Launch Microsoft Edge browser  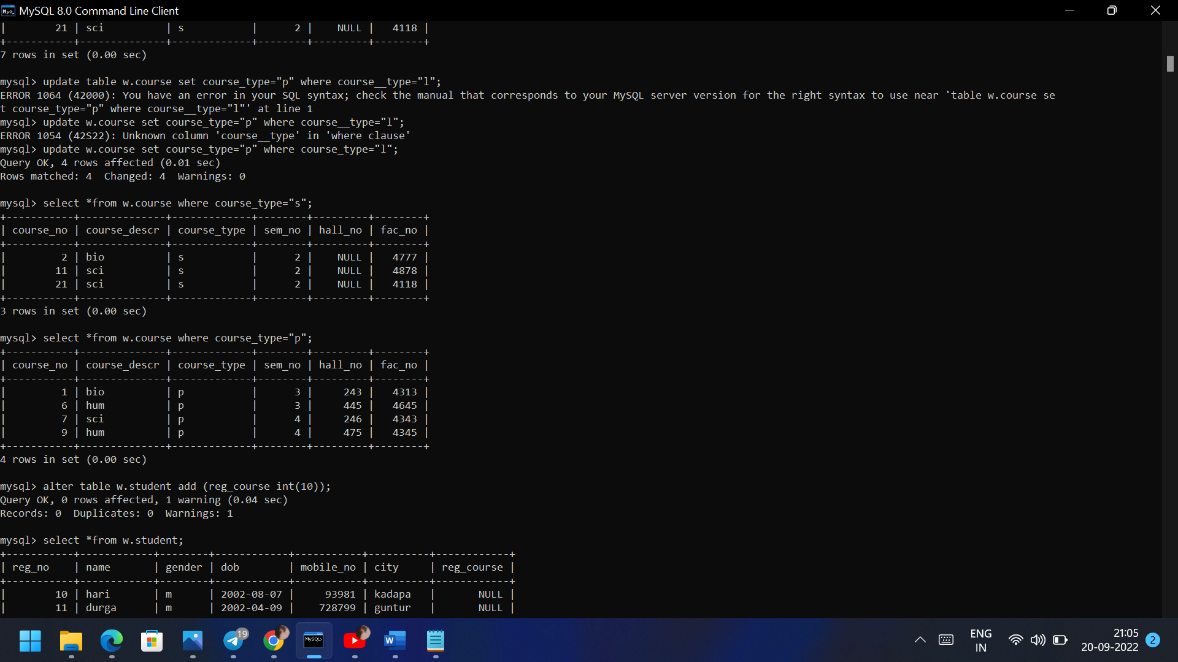[x=111, y=641]
